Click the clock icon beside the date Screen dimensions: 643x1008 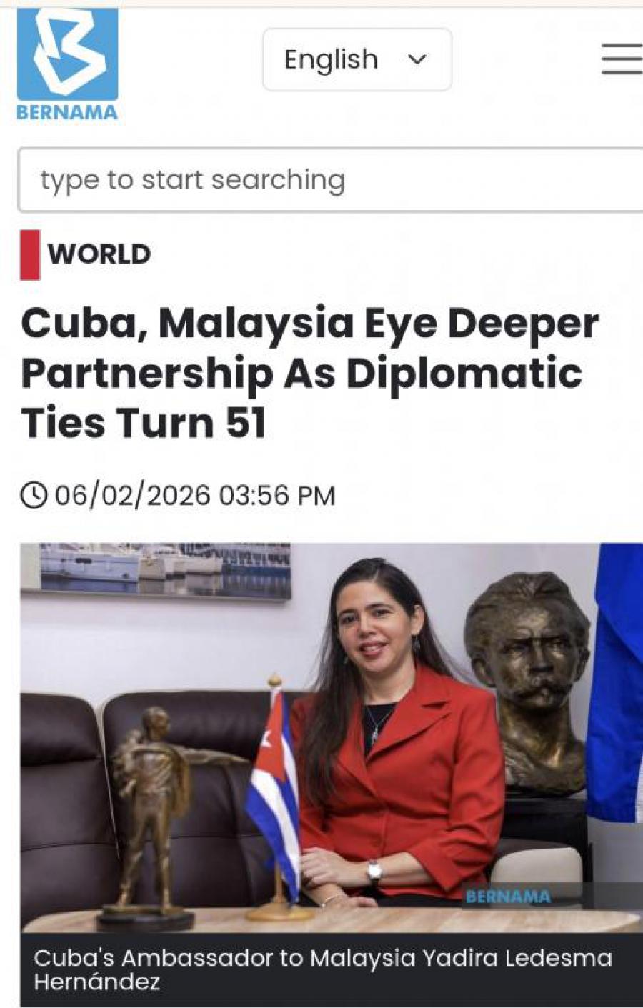click(x=34, y=495)
